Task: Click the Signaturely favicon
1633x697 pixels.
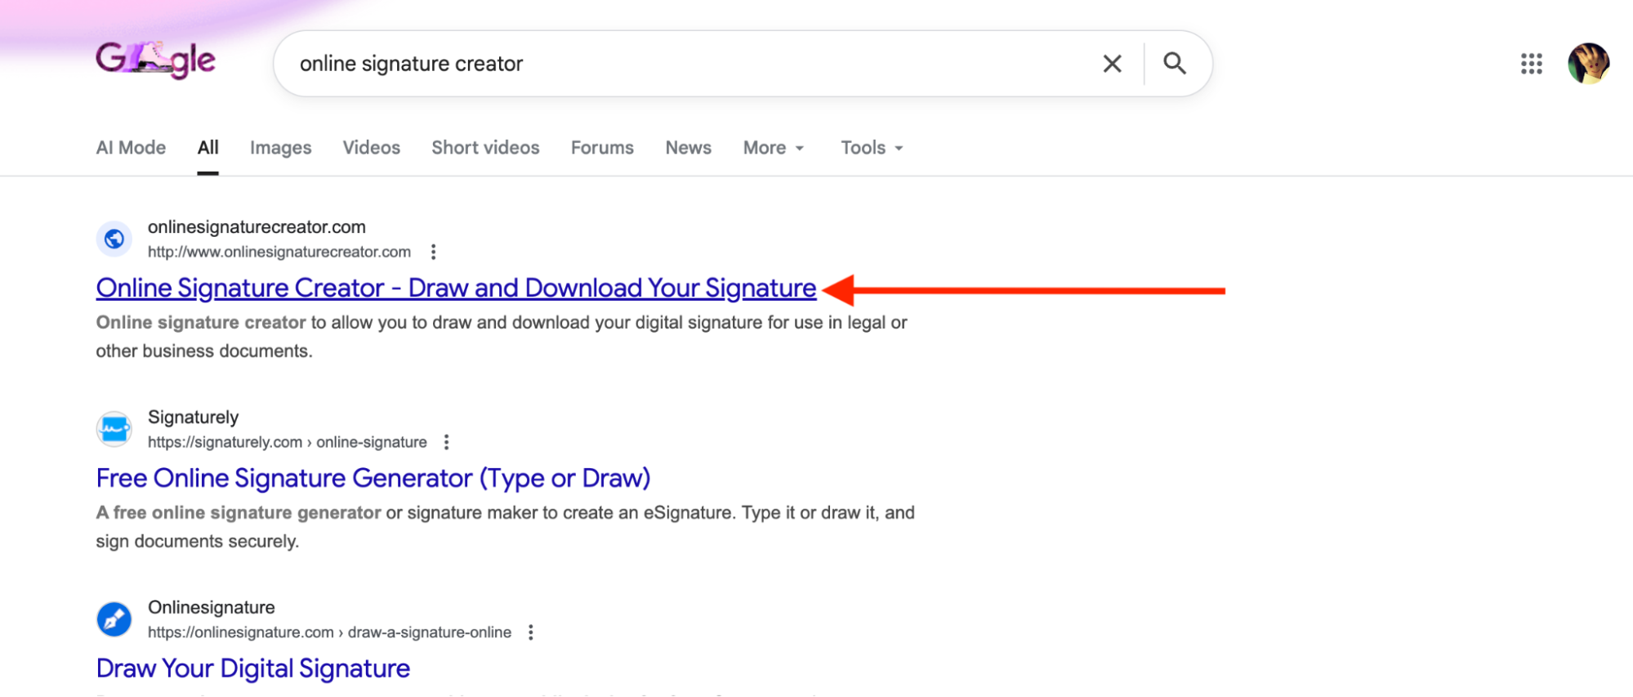Action: click(114, 429)
